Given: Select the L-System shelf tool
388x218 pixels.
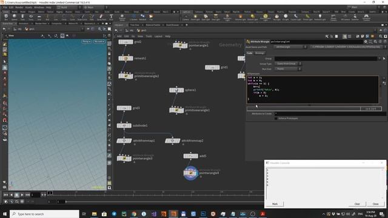Looking at the screenshot, I should tap(133, 17).
